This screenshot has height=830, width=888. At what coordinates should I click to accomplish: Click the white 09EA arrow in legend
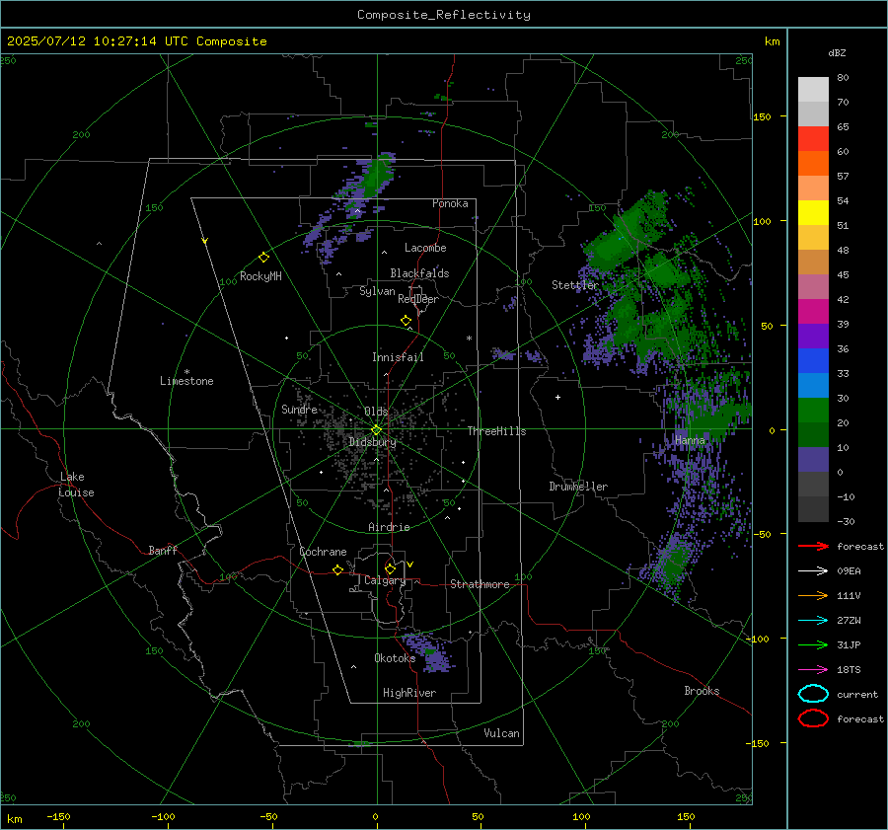813,570
